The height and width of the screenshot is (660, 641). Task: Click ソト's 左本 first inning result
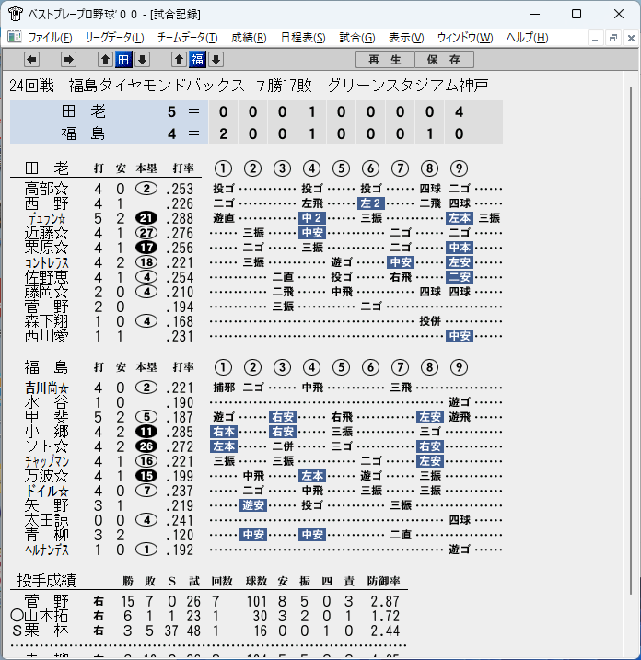pos(224,446)
